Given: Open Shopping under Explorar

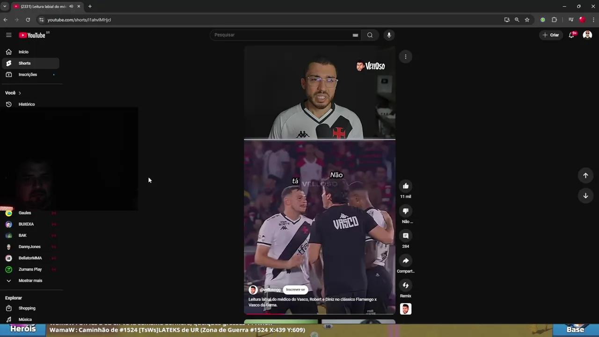Looking at the screenshot, I should coord(30,308).
